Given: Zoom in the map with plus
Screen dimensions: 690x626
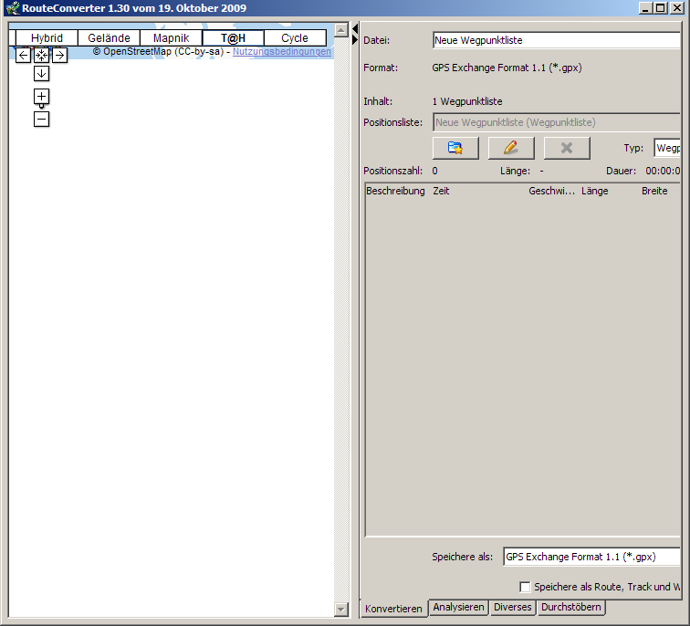Looking at the screenshot, I should (x=41, y=97).
